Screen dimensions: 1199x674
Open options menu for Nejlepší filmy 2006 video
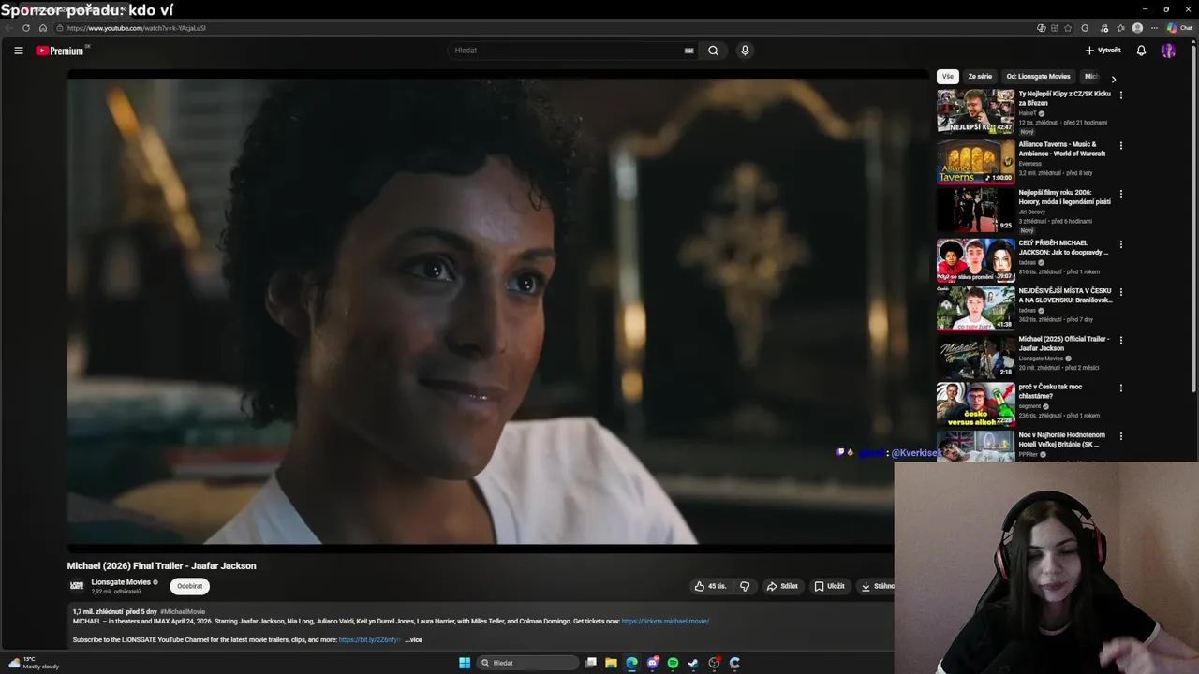pos(1120,194)
